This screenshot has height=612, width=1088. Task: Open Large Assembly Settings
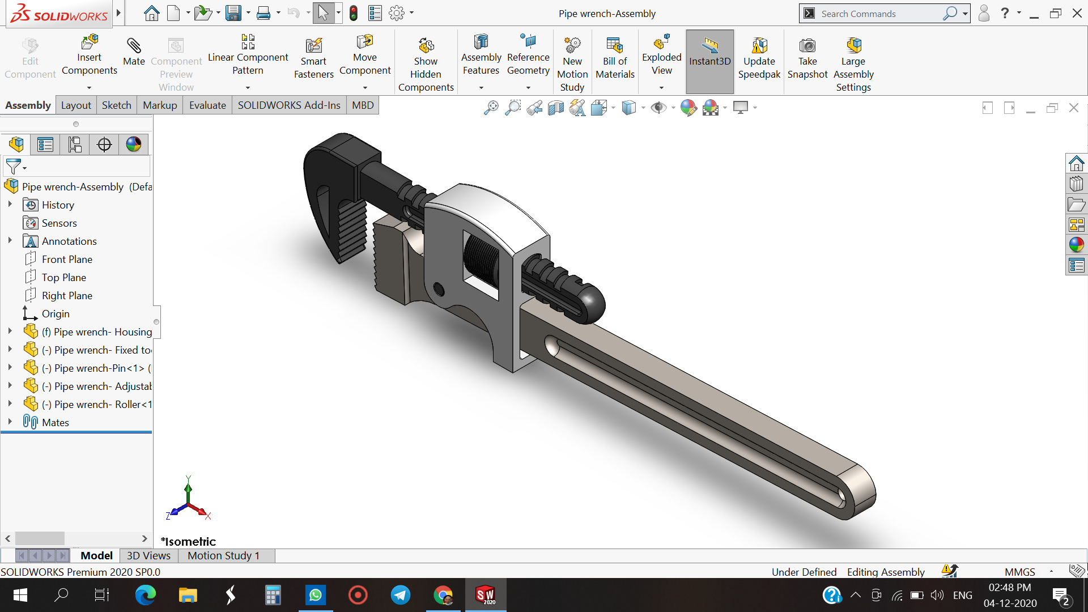[x=853, y=64]
